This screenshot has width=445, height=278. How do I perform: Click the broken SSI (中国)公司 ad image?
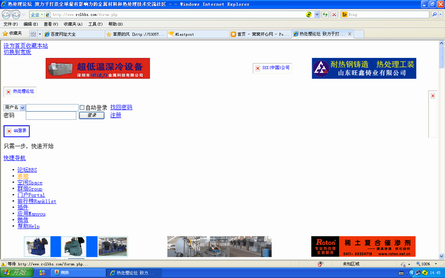pos(272,68)
